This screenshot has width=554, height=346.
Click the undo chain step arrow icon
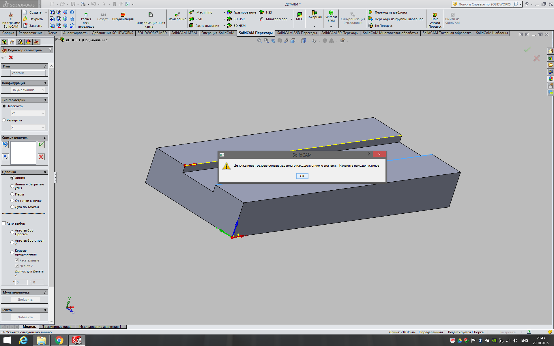5,145
